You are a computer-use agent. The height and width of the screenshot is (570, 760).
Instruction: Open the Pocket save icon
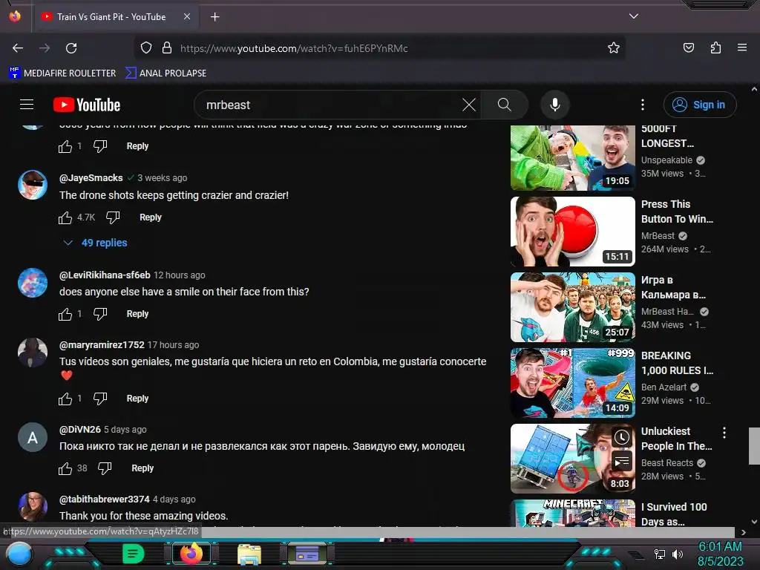688,47
